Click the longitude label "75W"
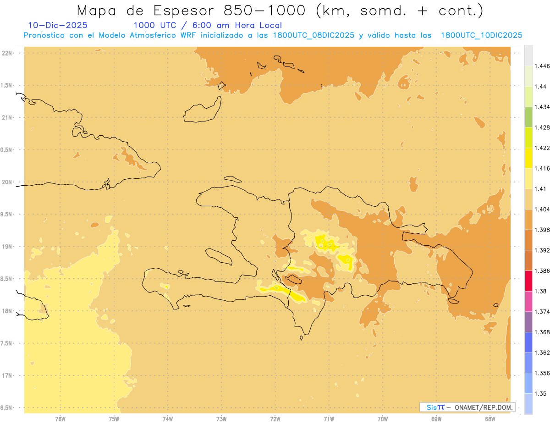This screenshot has width=550, height=425. [x=114, y=419]
